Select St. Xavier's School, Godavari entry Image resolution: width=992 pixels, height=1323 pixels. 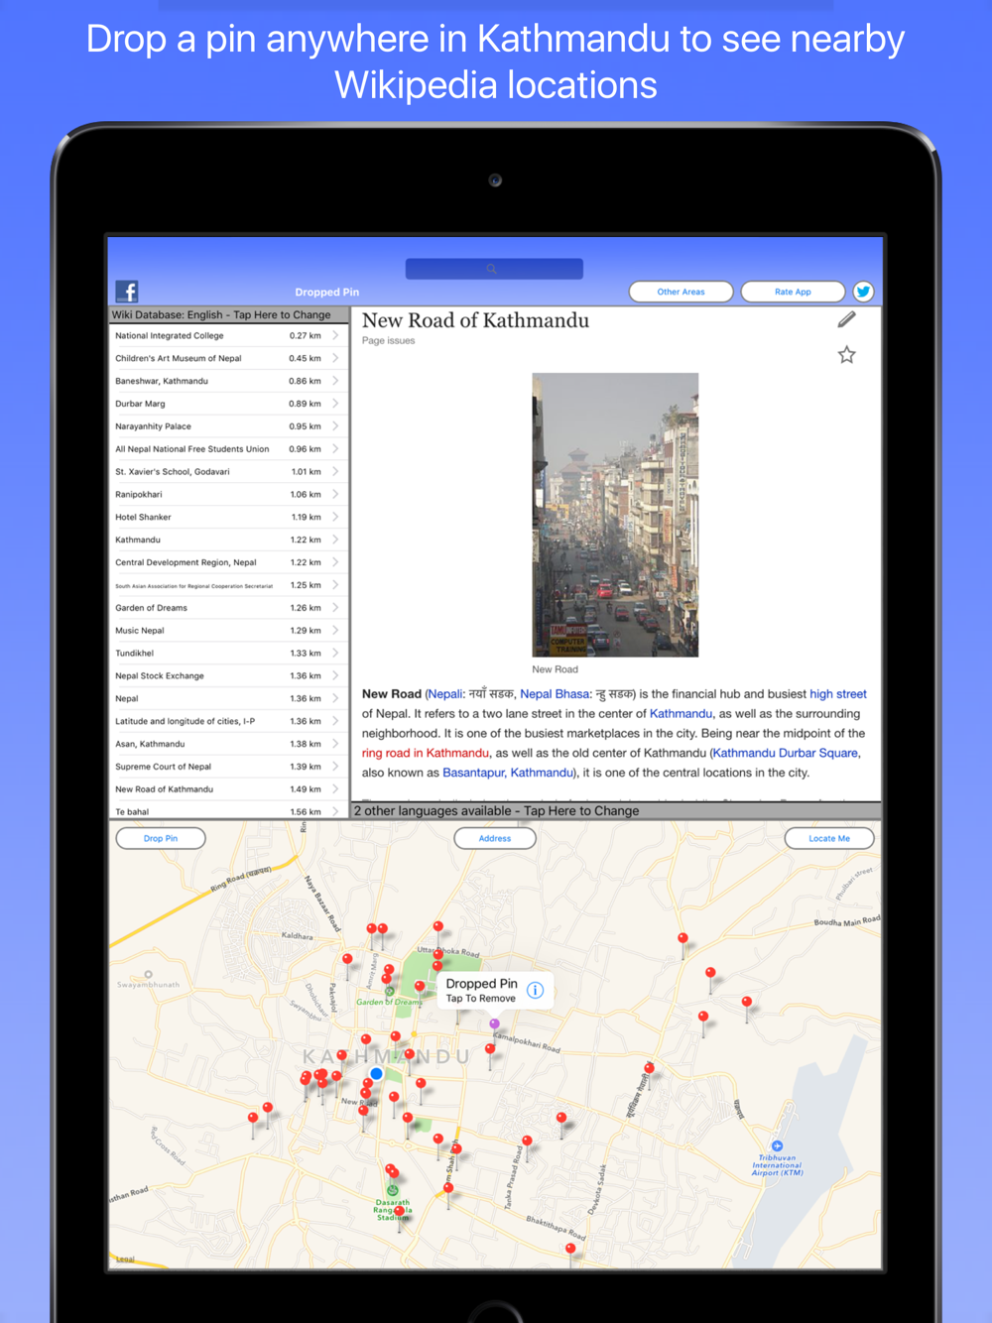tap(229, 472)
